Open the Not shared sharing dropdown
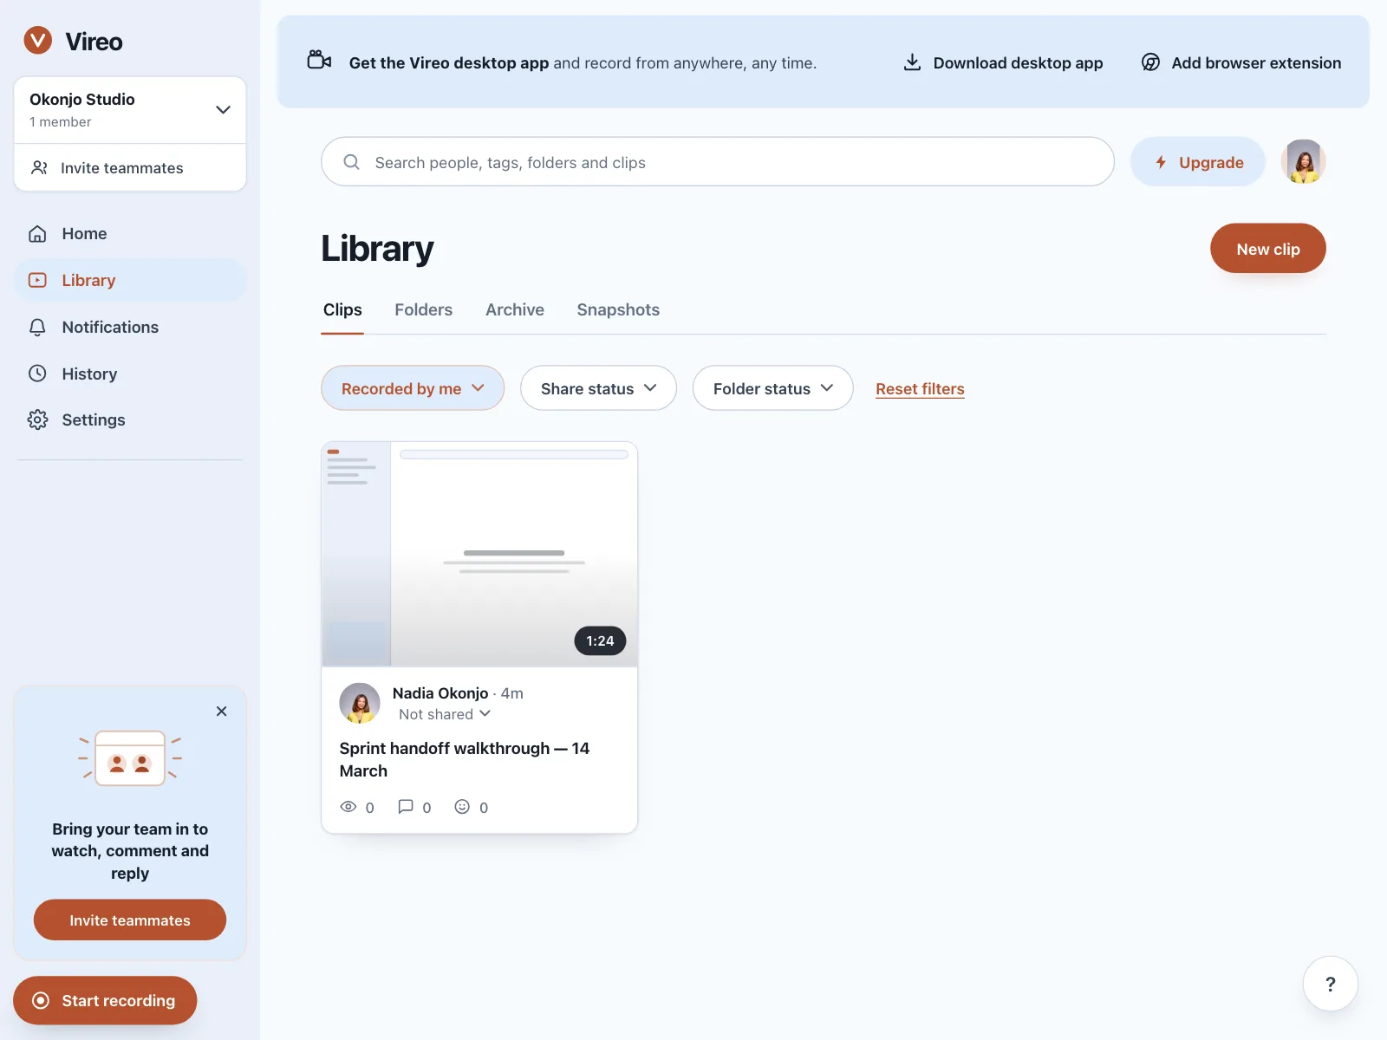This screenshot has width=1387, height=1040. 445,714
